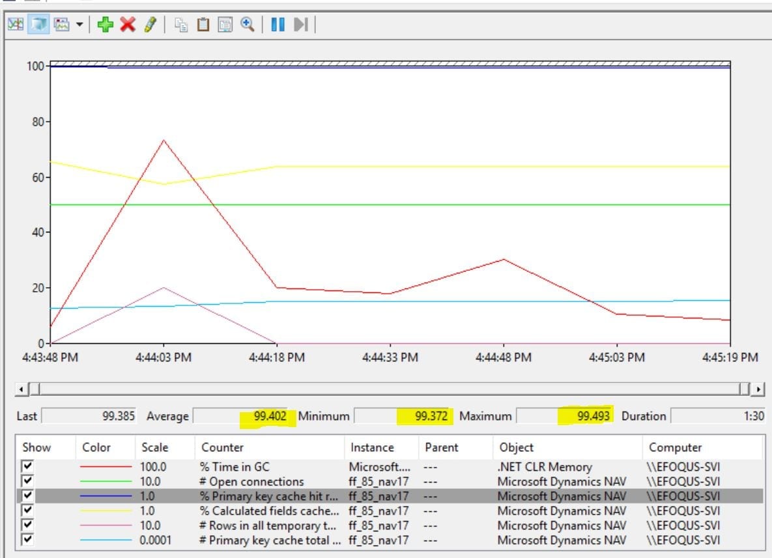Select the # Rows in all temporary counter name
772x558 pixels.
268,525
